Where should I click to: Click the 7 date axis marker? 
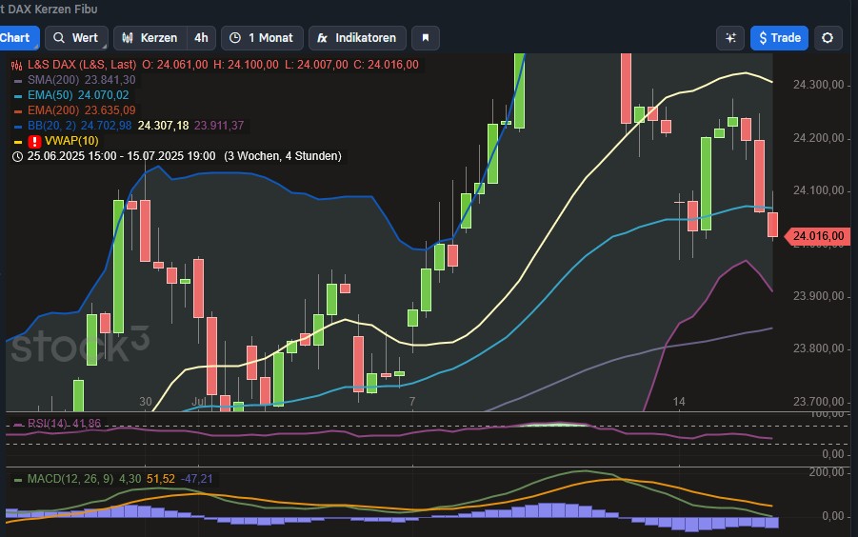[412, 402]
